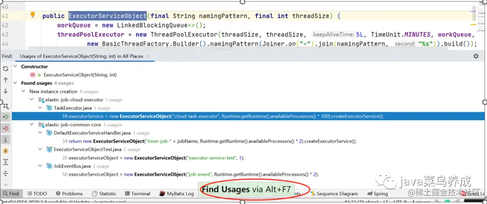Show more toolbar actions double chevron
Image resolution: width=487 pixels, height=204 pixels.
(x=5, y=185)
